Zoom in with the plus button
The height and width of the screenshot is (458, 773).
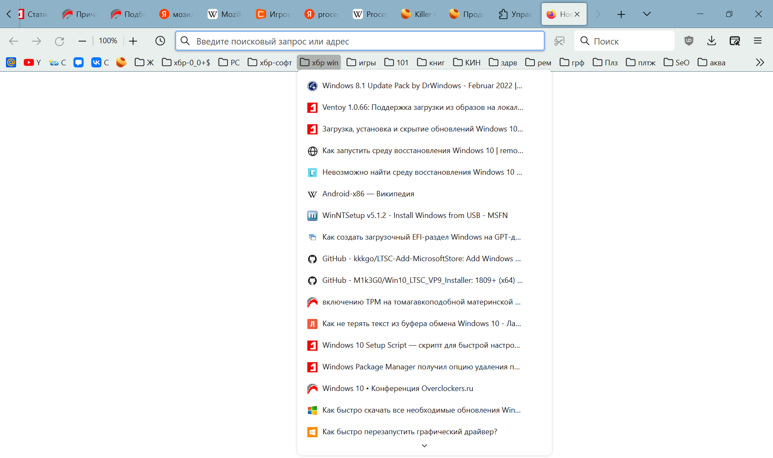point(133,41)
